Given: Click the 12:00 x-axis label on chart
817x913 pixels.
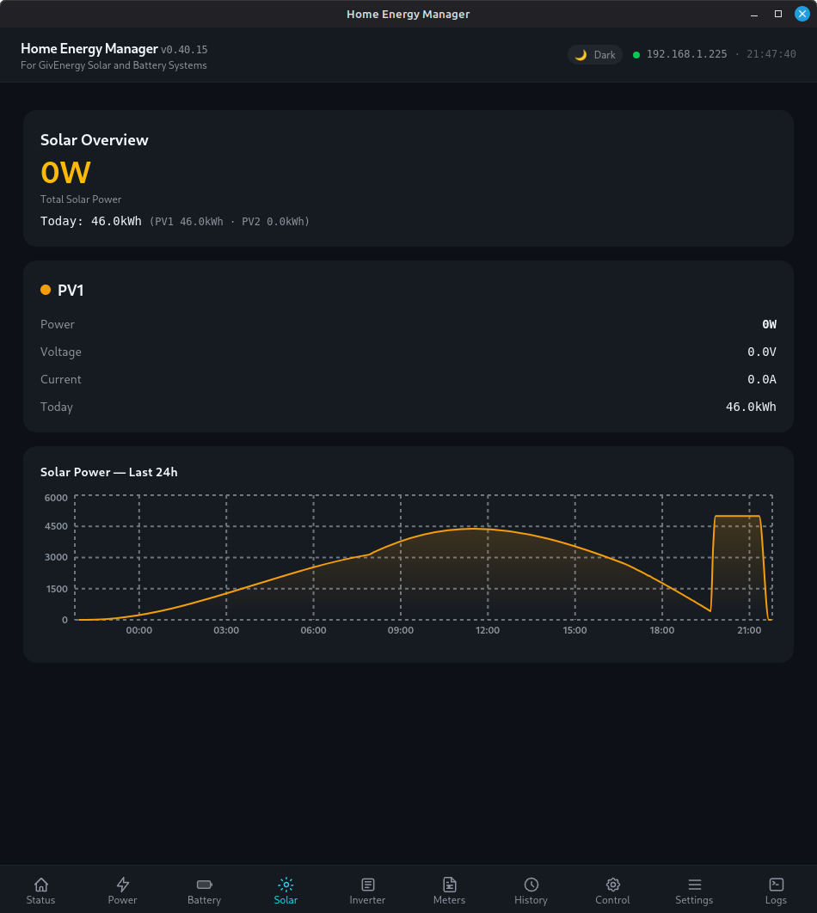Looking at the screenshot, I should [x=488, y=630].
